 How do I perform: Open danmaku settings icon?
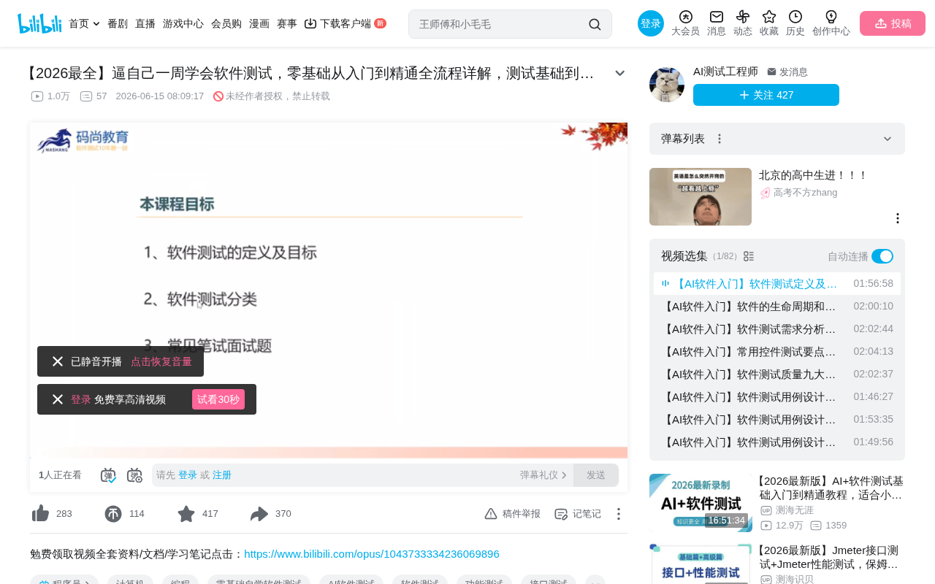click(x=134, y=475)
